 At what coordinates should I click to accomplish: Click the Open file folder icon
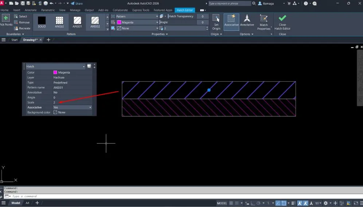pos(17,4)
